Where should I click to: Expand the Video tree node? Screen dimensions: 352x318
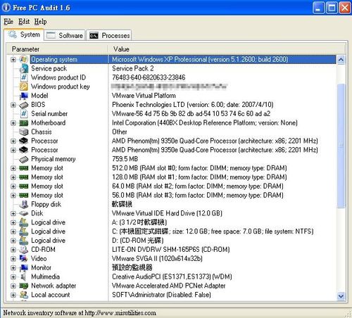pyautogui.click(x=13, y=259)
